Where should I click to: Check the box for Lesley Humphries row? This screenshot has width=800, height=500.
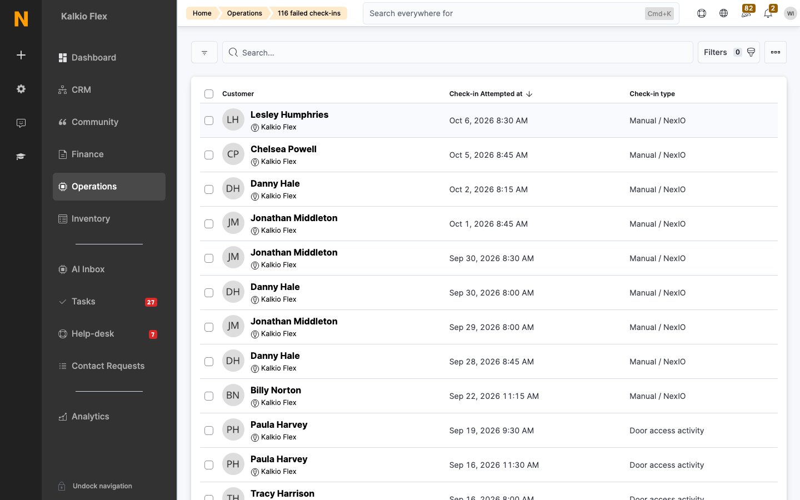(209, 121)
